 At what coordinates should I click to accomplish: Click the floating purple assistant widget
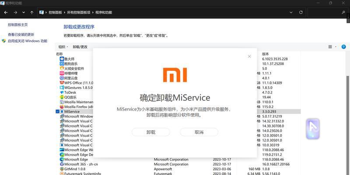[x=313, y=129]
